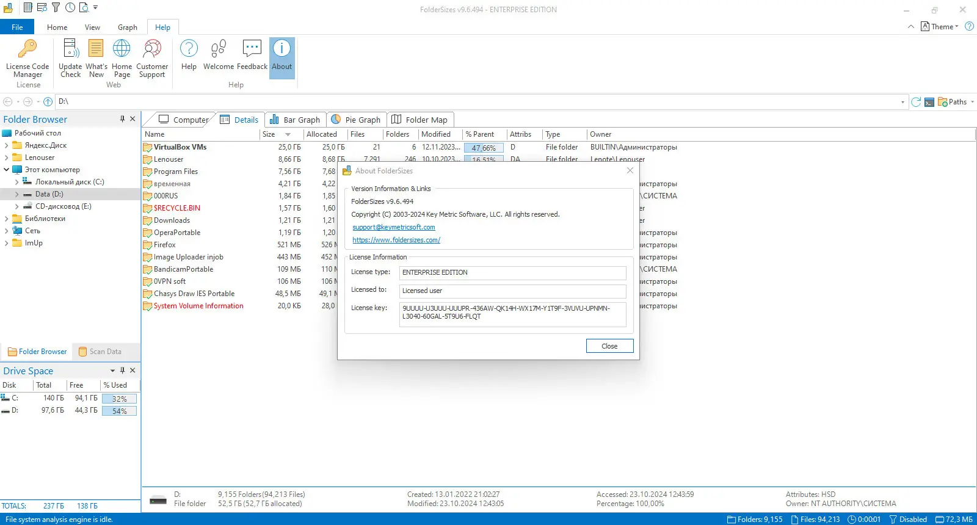Viewport: 977px width, 525px height.
Task: Open the Paths menu
Action: point(956,102)
